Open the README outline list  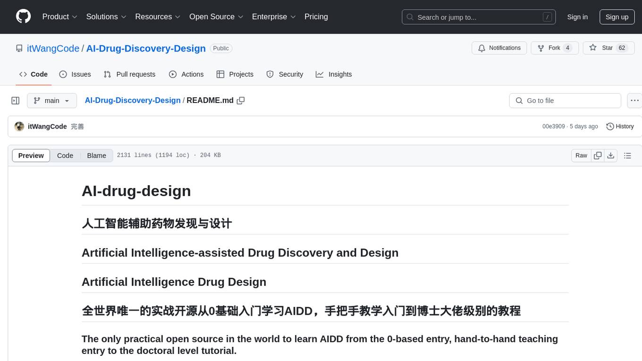(x=627, y=155)
